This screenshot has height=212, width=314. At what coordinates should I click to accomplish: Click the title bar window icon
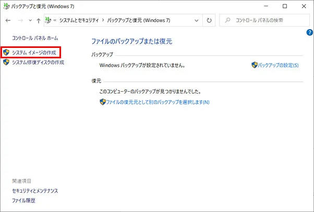[x=6, y=6]
